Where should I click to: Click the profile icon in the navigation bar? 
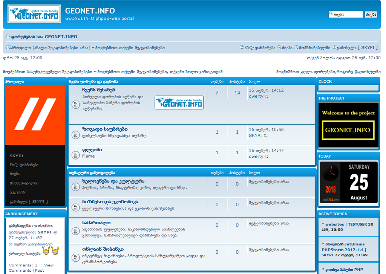pyautogui.click(x=8, y=47)
